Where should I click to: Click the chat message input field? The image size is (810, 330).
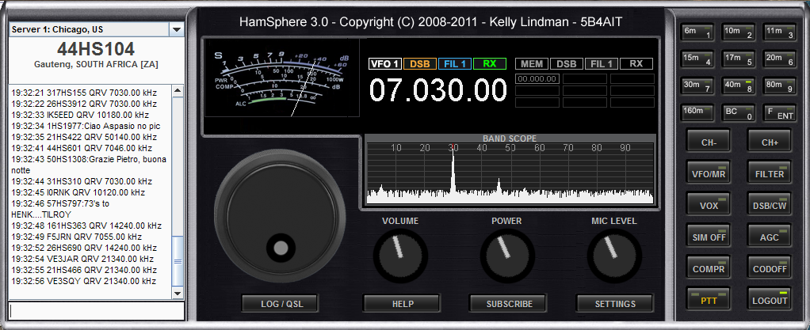(97, 311)
